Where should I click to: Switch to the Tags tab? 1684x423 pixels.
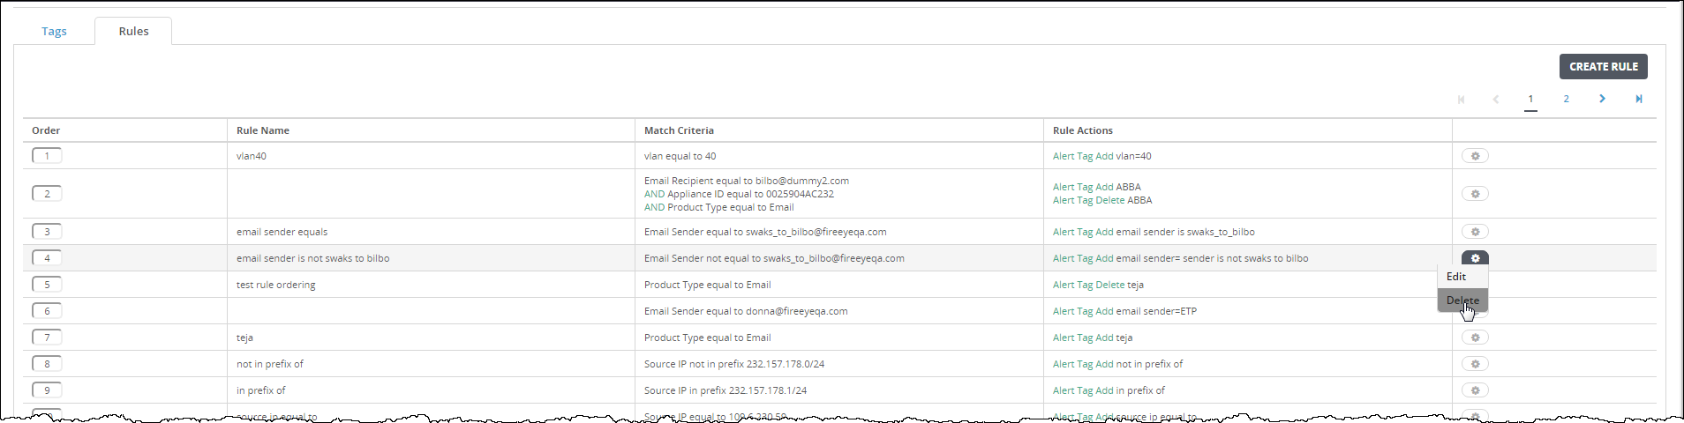click(54, 31)
